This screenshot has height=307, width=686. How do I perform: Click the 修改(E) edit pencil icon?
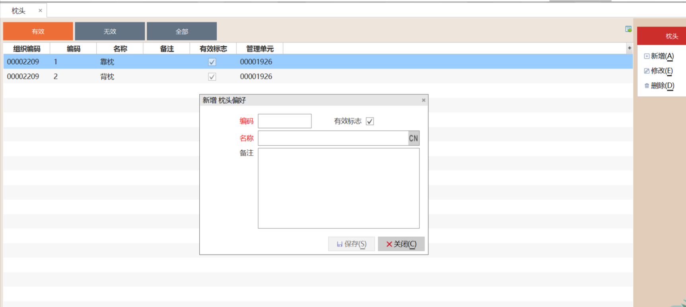(x=647, y=71)
